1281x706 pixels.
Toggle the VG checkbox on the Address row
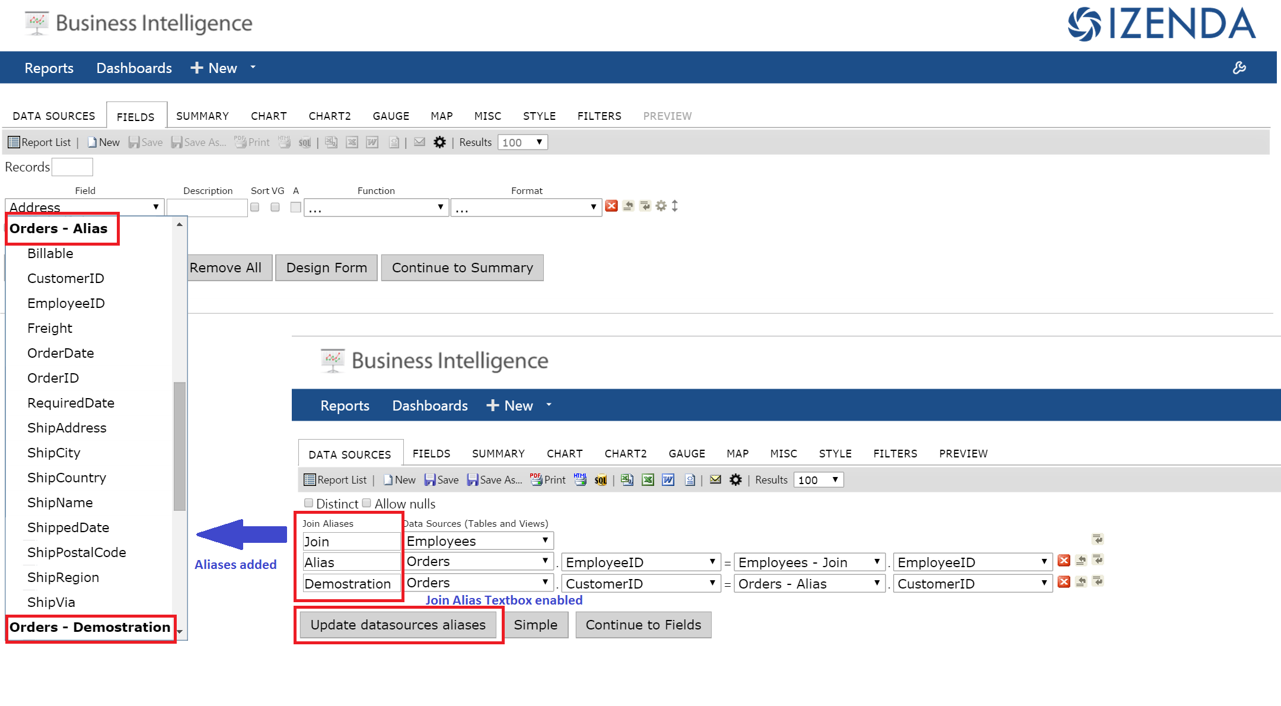coord(275,207)
